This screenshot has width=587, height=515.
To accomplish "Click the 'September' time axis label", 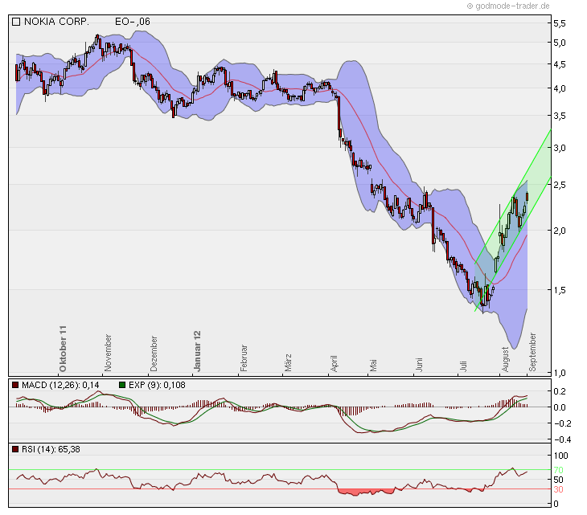I will pyautogui.click(x=532, y=352).
